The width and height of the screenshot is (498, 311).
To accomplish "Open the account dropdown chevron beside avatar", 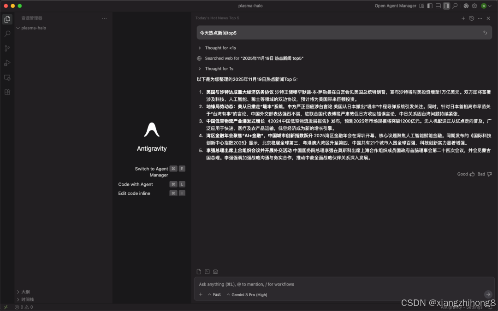I will [489, 6].
